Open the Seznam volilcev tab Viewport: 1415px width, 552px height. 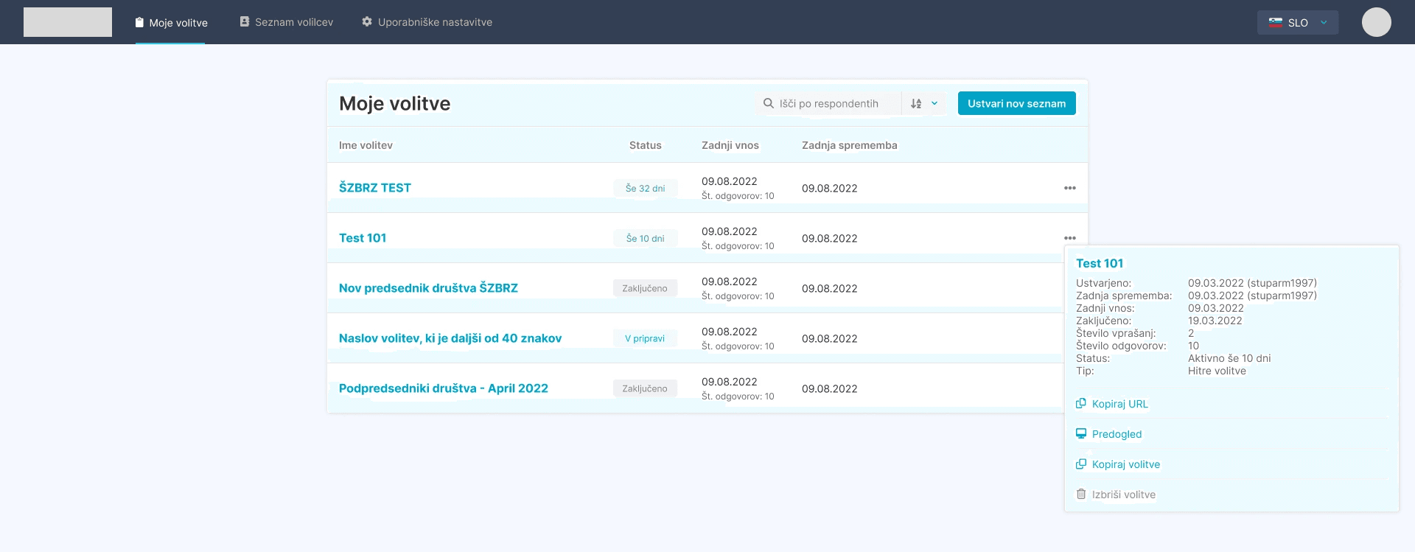287,22
